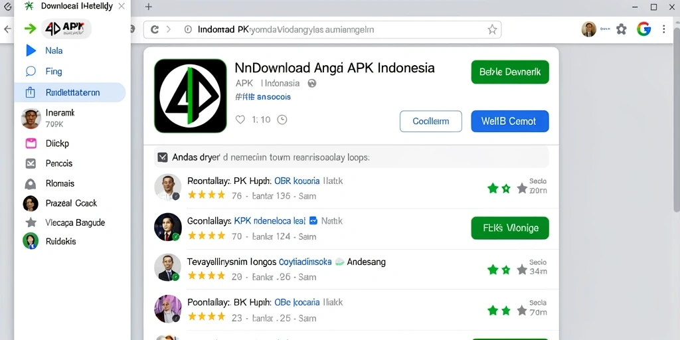The image size is (680, 340).
Task: Select the Downloeai browser tab
Action: [x=72, y=6]
